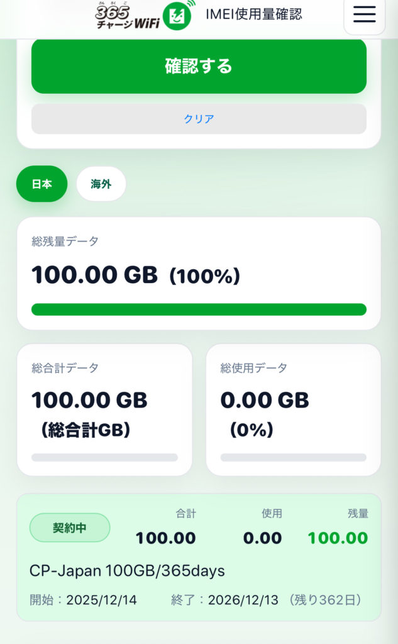Click the 契約中 status badge
This screenshot has width=398, height=644.
(x=70, y=528)
